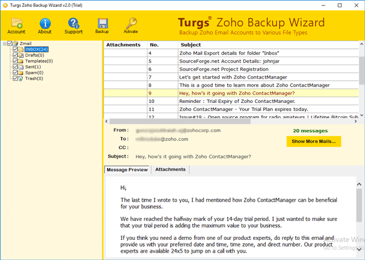The height and width of the screenshot is (260, 365).
Task: Toggle the Drafts(0) checkbox
Action: pyautogui.click(x=15, y=55)
